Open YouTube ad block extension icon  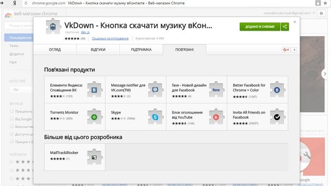coord(216,117)
